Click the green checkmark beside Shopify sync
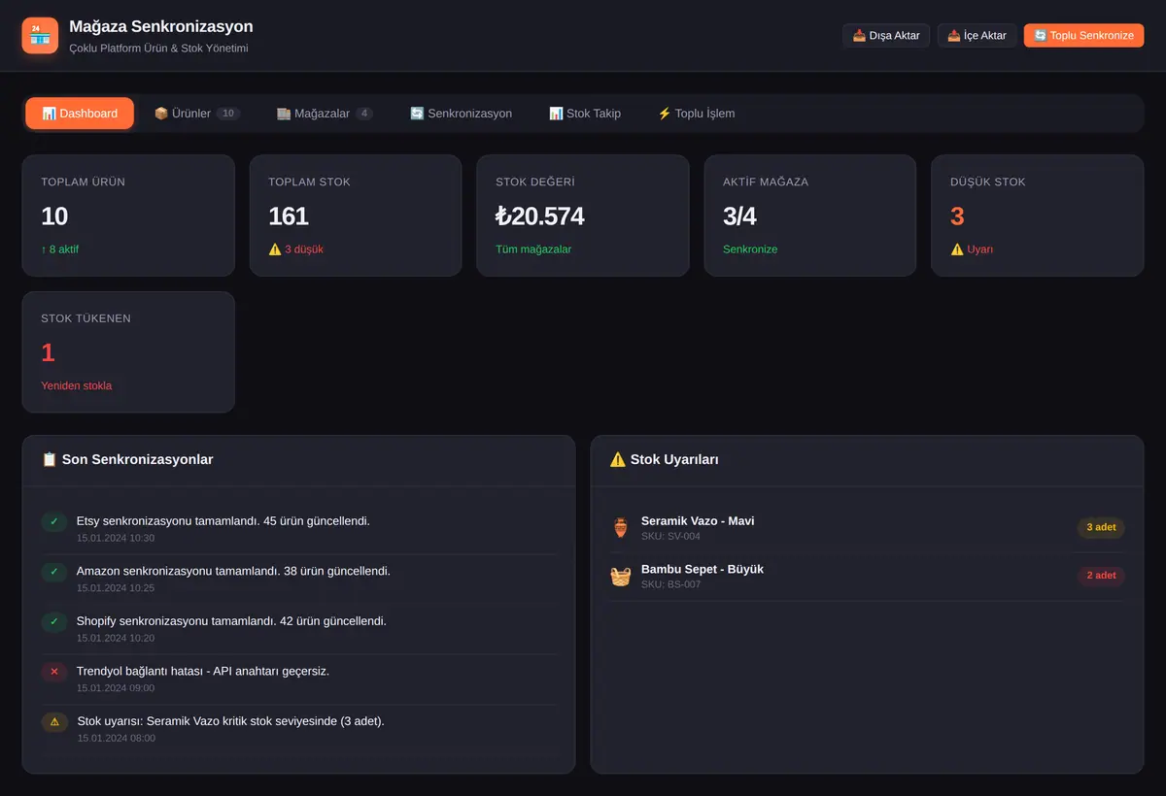1166x796 pixels. coord(54,621)
